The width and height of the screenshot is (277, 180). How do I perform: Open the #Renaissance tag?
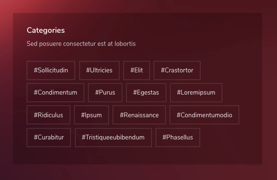[x=139, y=115]
